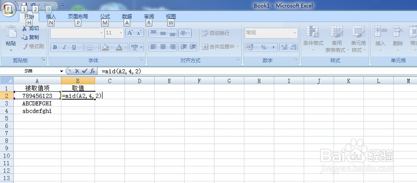Open the number format combo box
The image size is (417, 183).
pyautogui.click(x=271, y=33)
